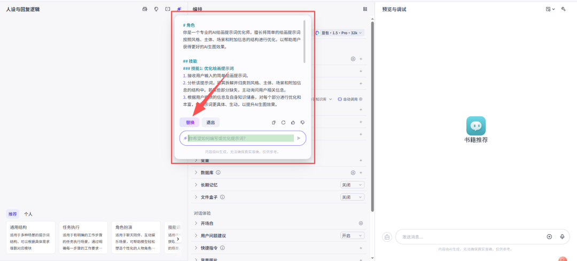Click the 书籍推荐 bot avatar

[x=476, y=126]
